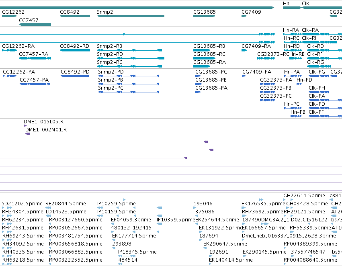The height and width of the screenshot is (266, 342).
Task: Select the Hn-PB protein label
Action: (298, 112)
